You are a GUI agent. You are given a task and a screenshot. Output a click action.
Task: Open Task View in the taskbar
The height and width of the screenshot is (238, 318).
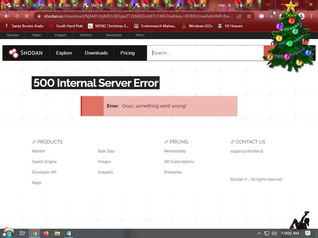click(22, 233)
